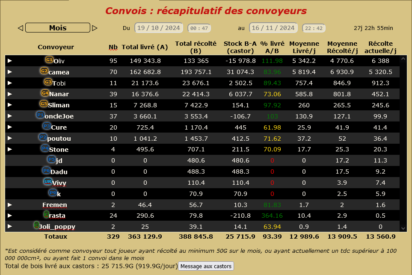
Task: Edit the end time field 22:42
Action: 314,28
